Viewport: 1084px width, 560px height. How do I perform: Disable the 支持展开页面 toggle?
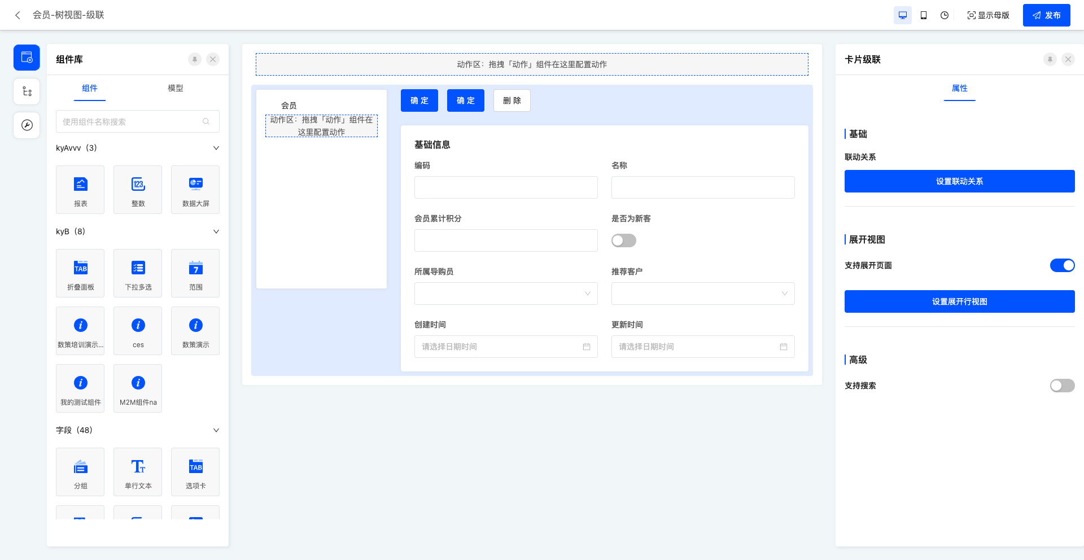pyautogui.click(x=1062, y=265)
